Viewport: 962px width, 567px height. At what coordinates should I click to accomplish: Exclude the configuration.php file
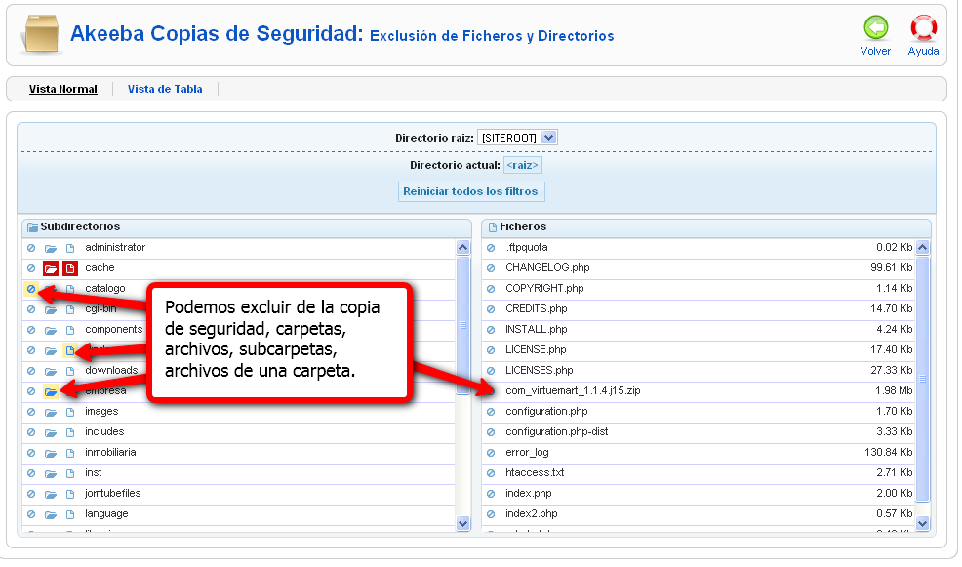click(492, 413)
